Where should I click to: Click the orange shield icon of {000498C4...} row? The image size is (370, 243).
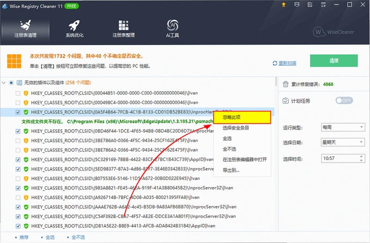[26, 102]
